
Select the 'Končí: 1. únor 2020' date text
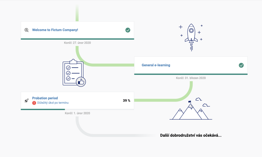77,113
